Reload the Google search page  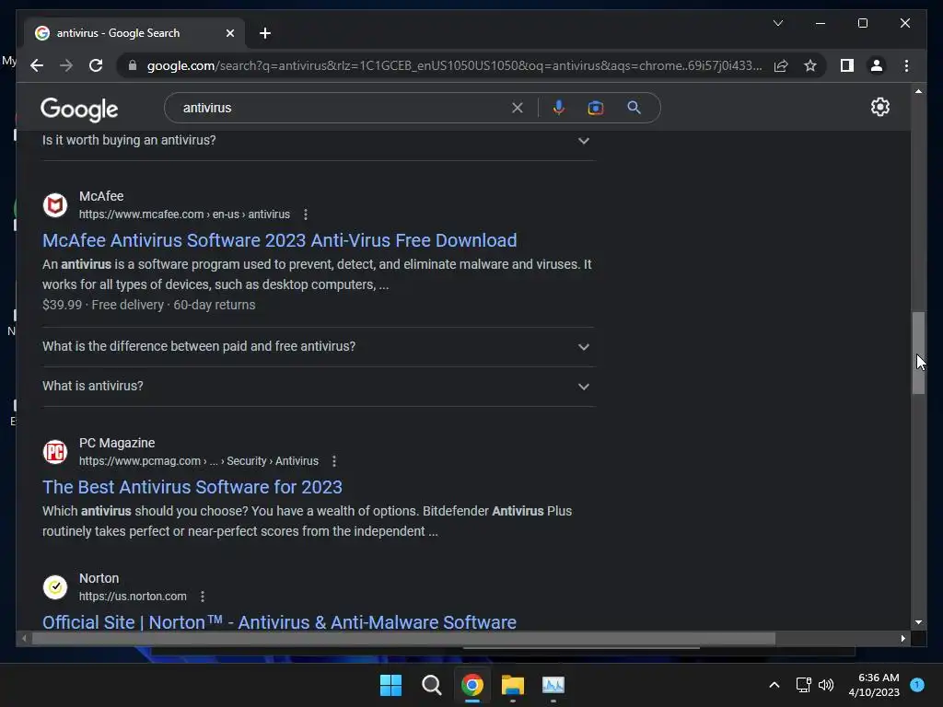pos(96,65)
